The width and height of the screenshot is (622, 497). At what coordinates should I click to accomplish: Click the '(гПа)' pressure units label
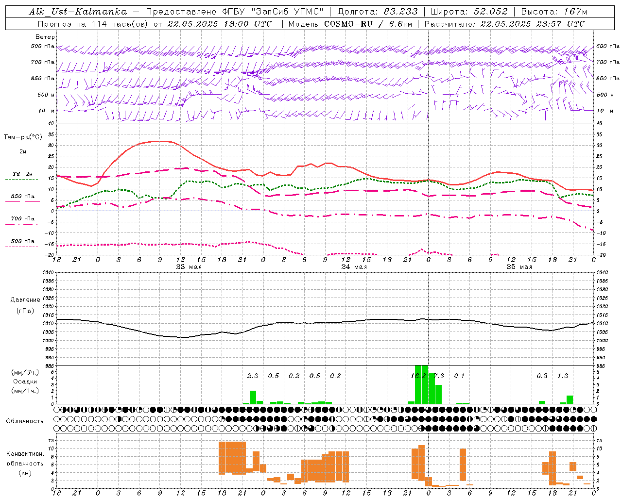(x=25, y=311)
